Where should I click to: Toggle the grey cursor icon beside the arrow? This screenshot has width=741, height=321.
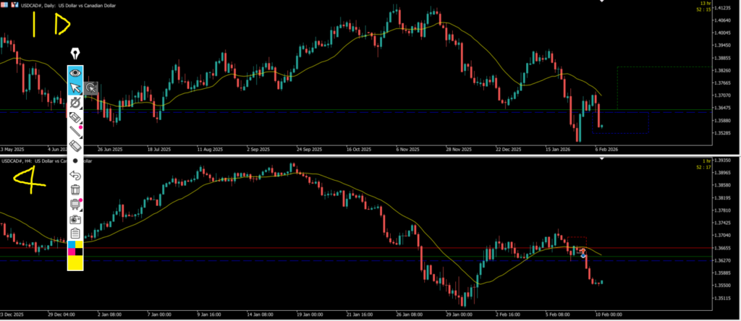[91, 88]
